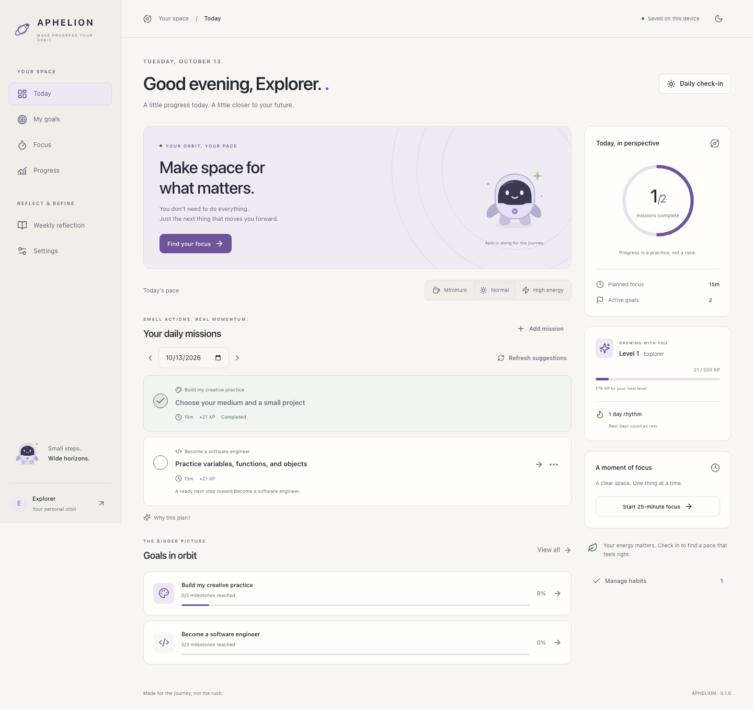Click the Daily check-in button
This screenshot has height=709, width=753.
[x=694, y=84]
